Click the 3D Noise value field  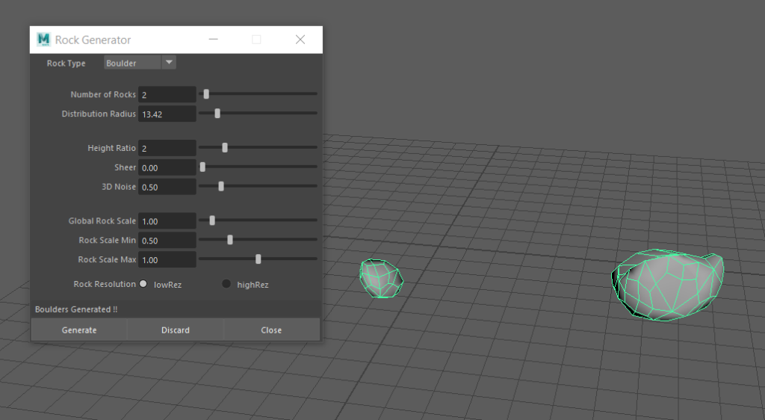pos(167,188)
